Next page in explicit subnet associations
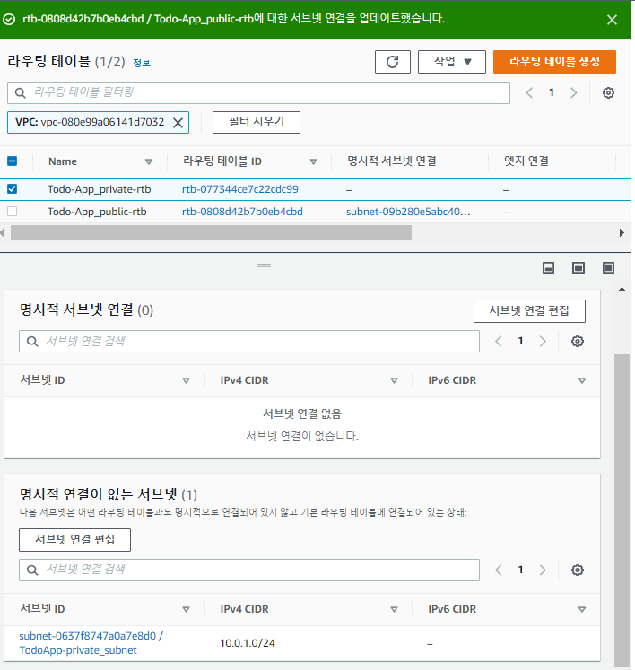The height and width of the screenshot is (670, 635). click(x=544, y=342)
